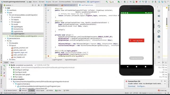Select Configure settings build step
170x95 pixels.
(x=22, y=70)
